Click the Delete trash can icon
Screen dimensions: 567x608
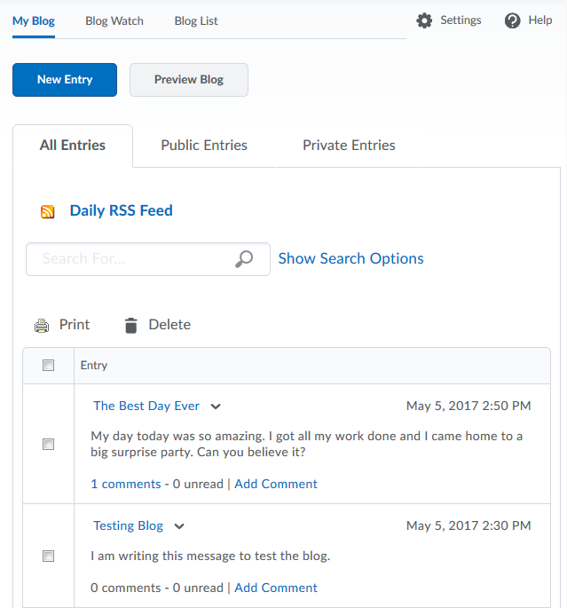[131, 325]
